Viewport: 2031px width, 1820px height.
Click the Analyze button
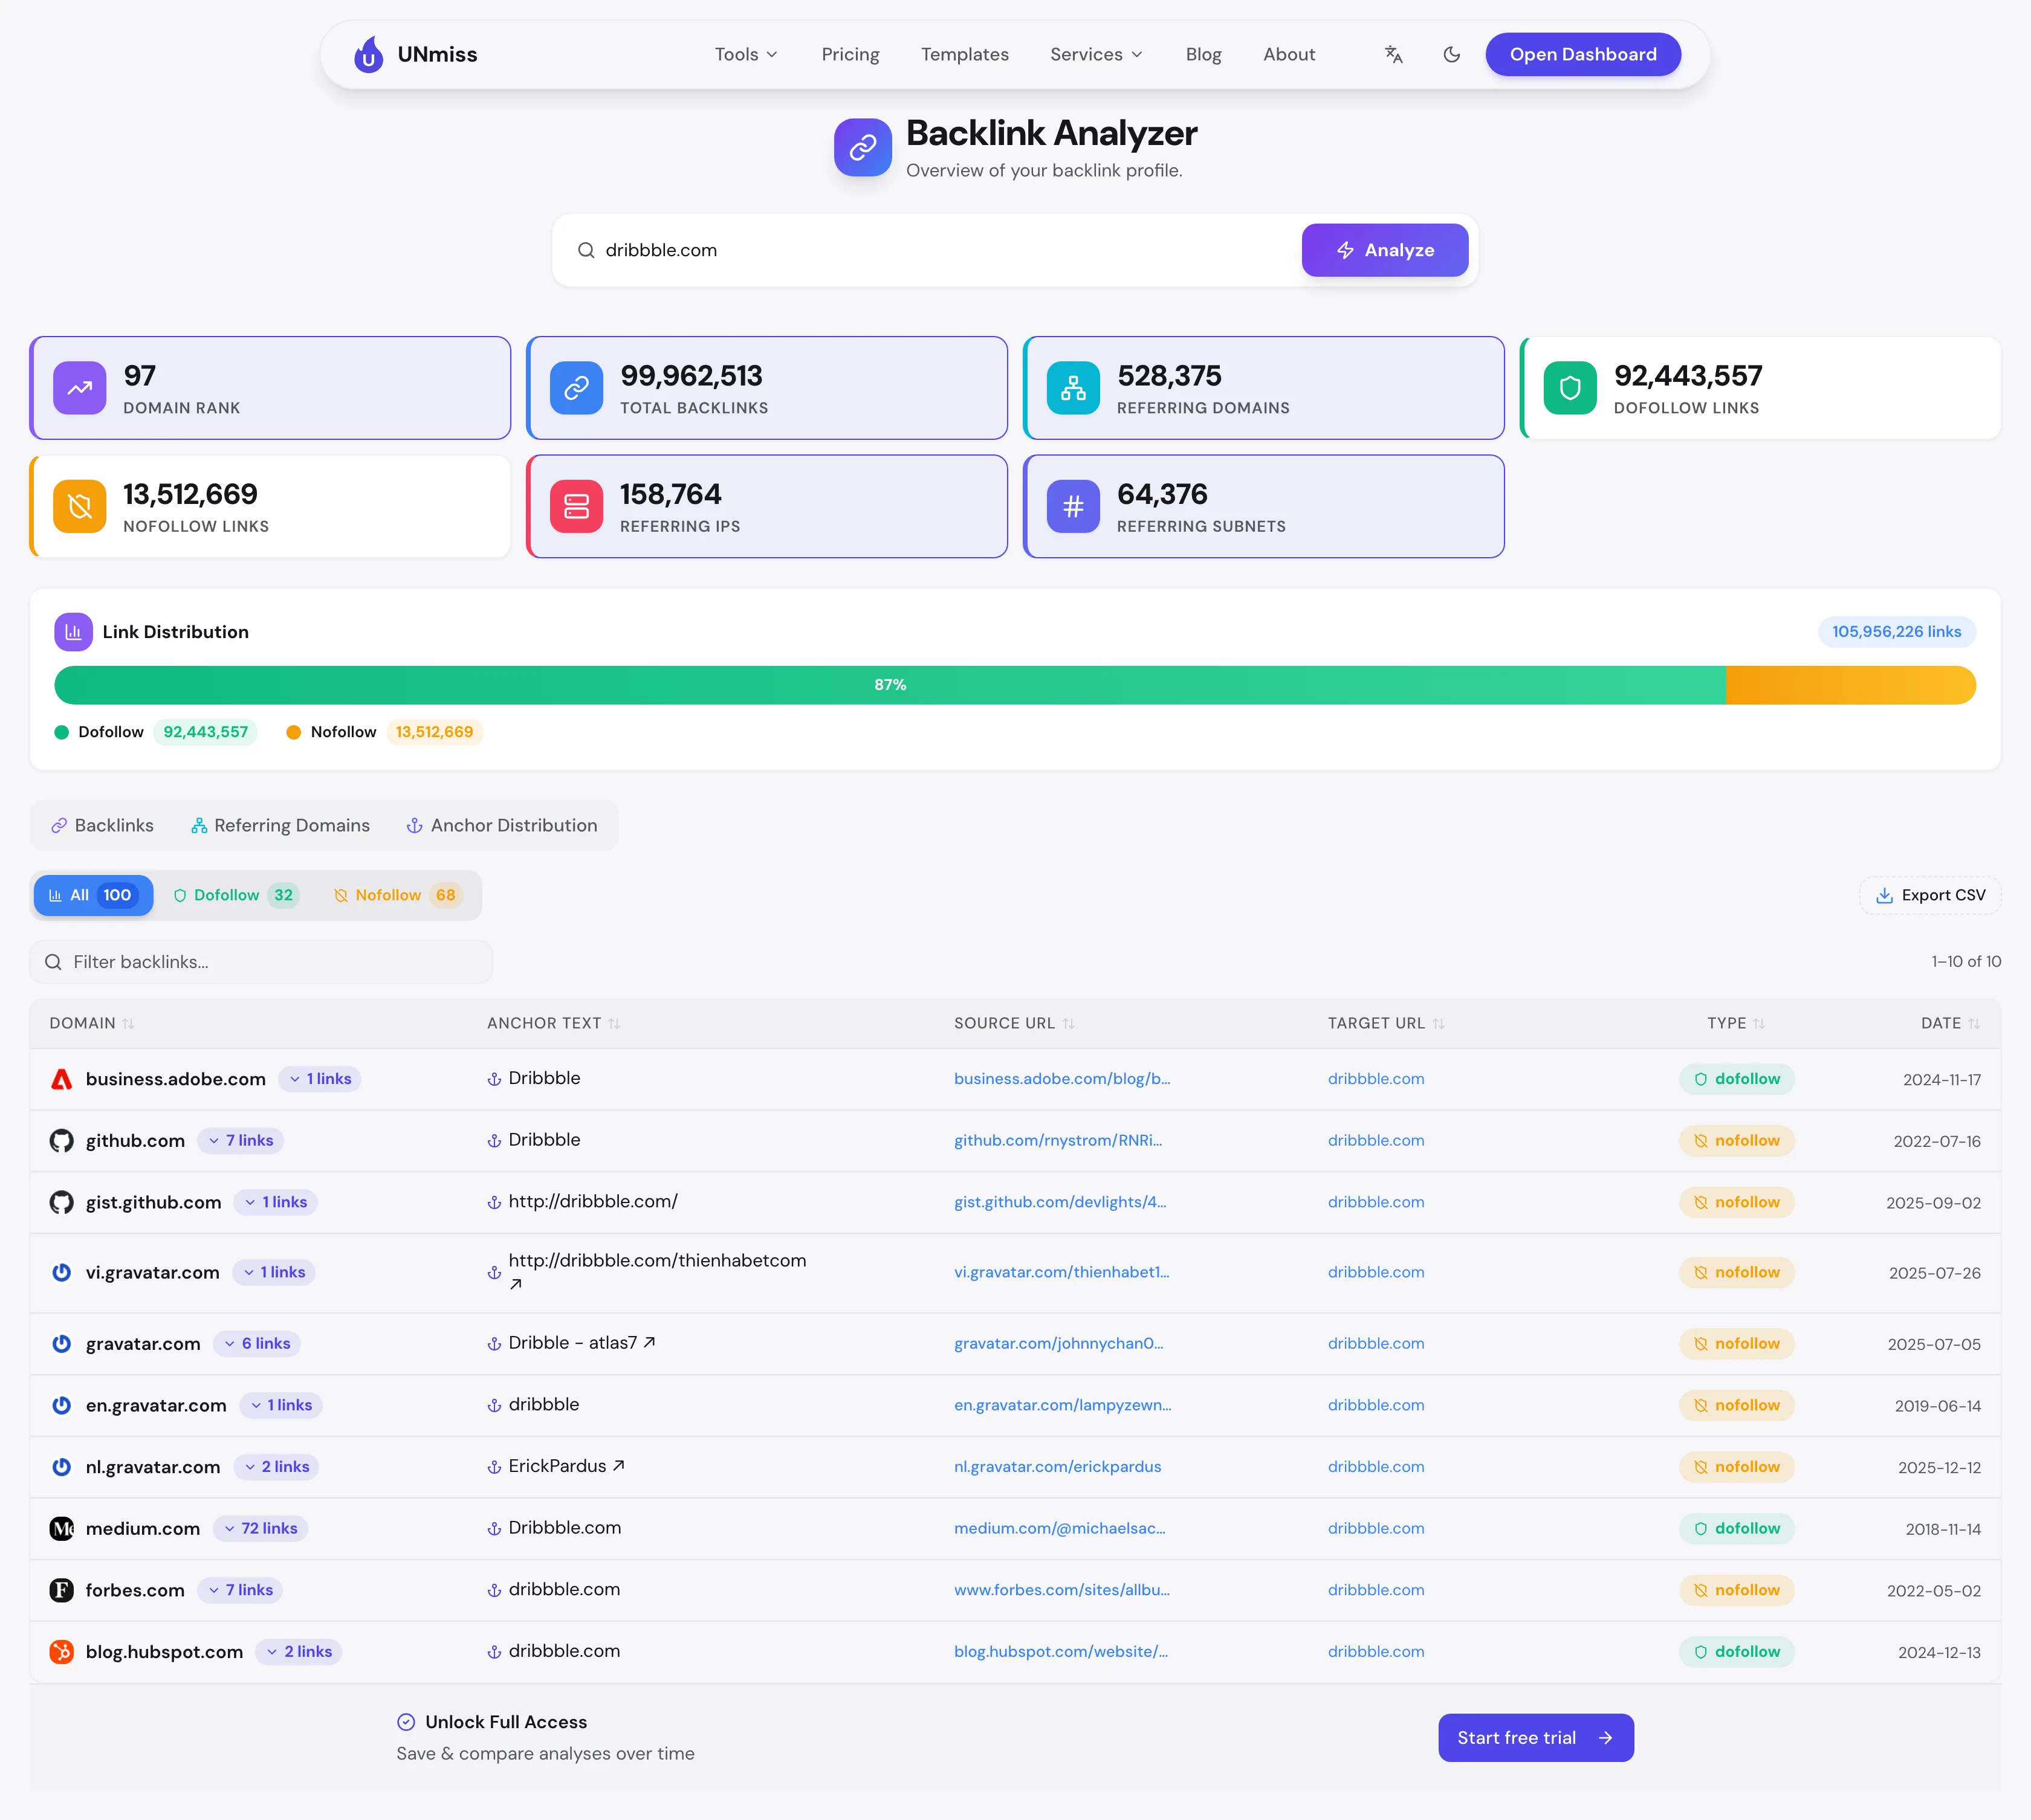tap(1385, 250)
